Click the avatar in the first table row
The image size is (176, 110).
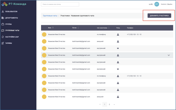click(44, 34)
